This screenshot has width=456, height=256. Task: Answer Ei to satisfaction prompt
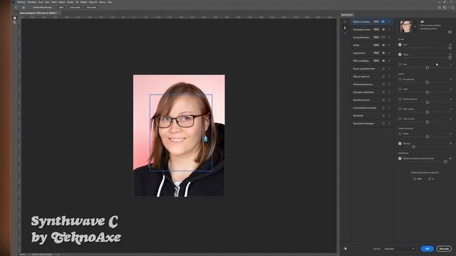point(431,179)
